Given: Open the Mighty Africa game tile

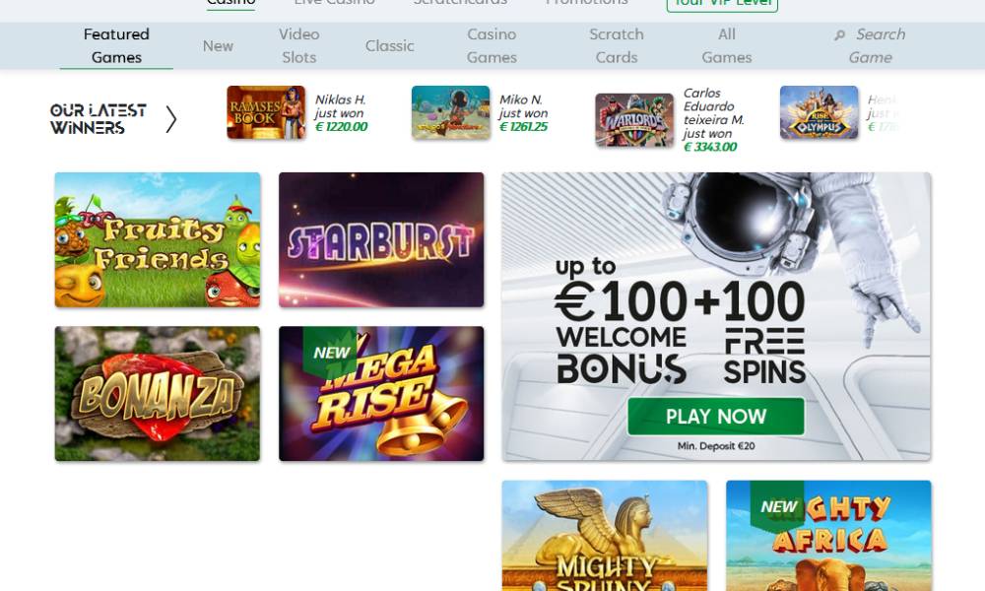Looking at the screenshot, I should pos(828,536).
